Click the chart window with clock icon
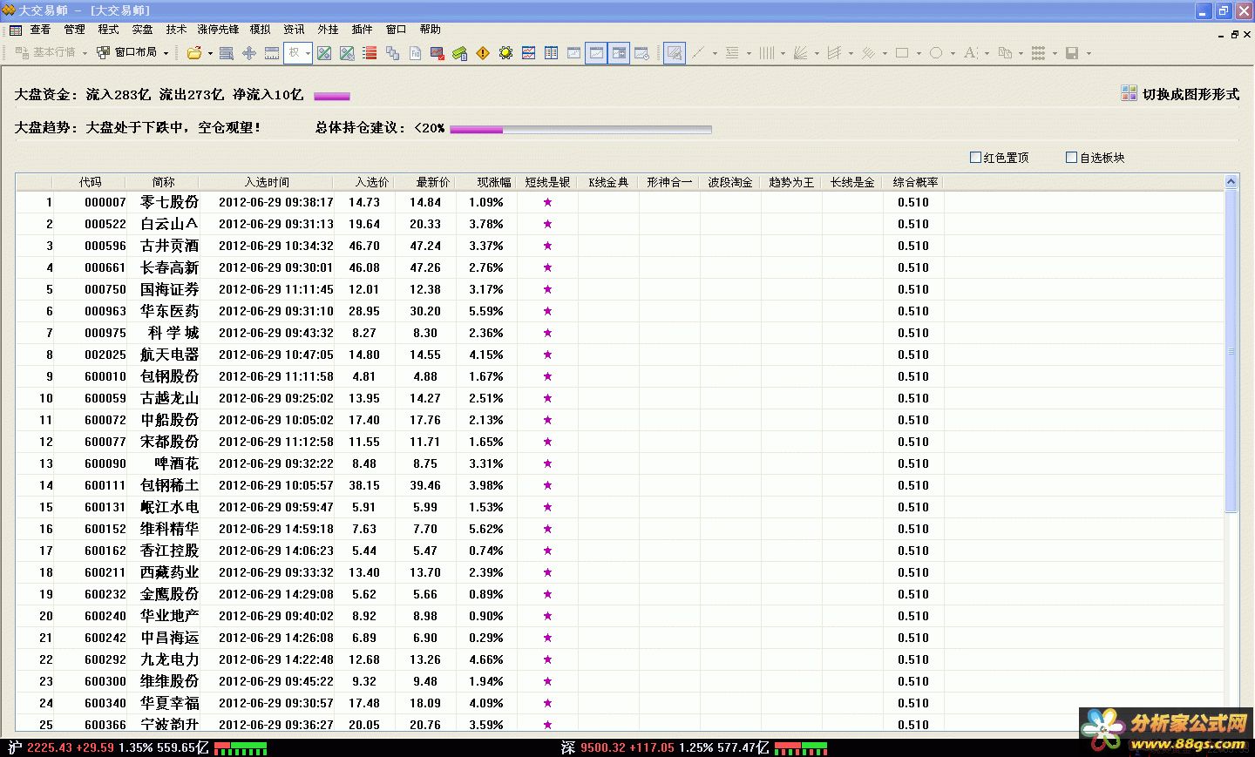Image resolution: width=1255 pixels, height=757 pixels. click(x=641, y=53)
